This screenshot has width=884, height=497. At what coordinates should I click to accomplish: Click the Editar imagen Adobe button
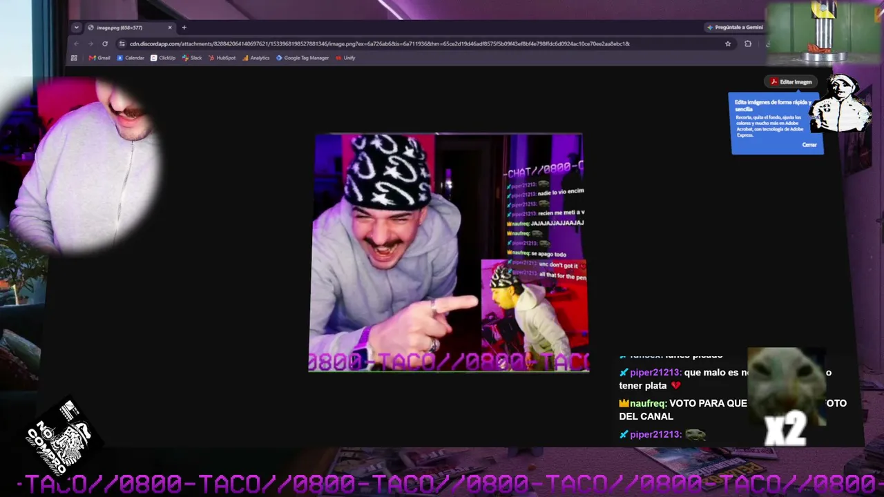click(x=791, y=81)
